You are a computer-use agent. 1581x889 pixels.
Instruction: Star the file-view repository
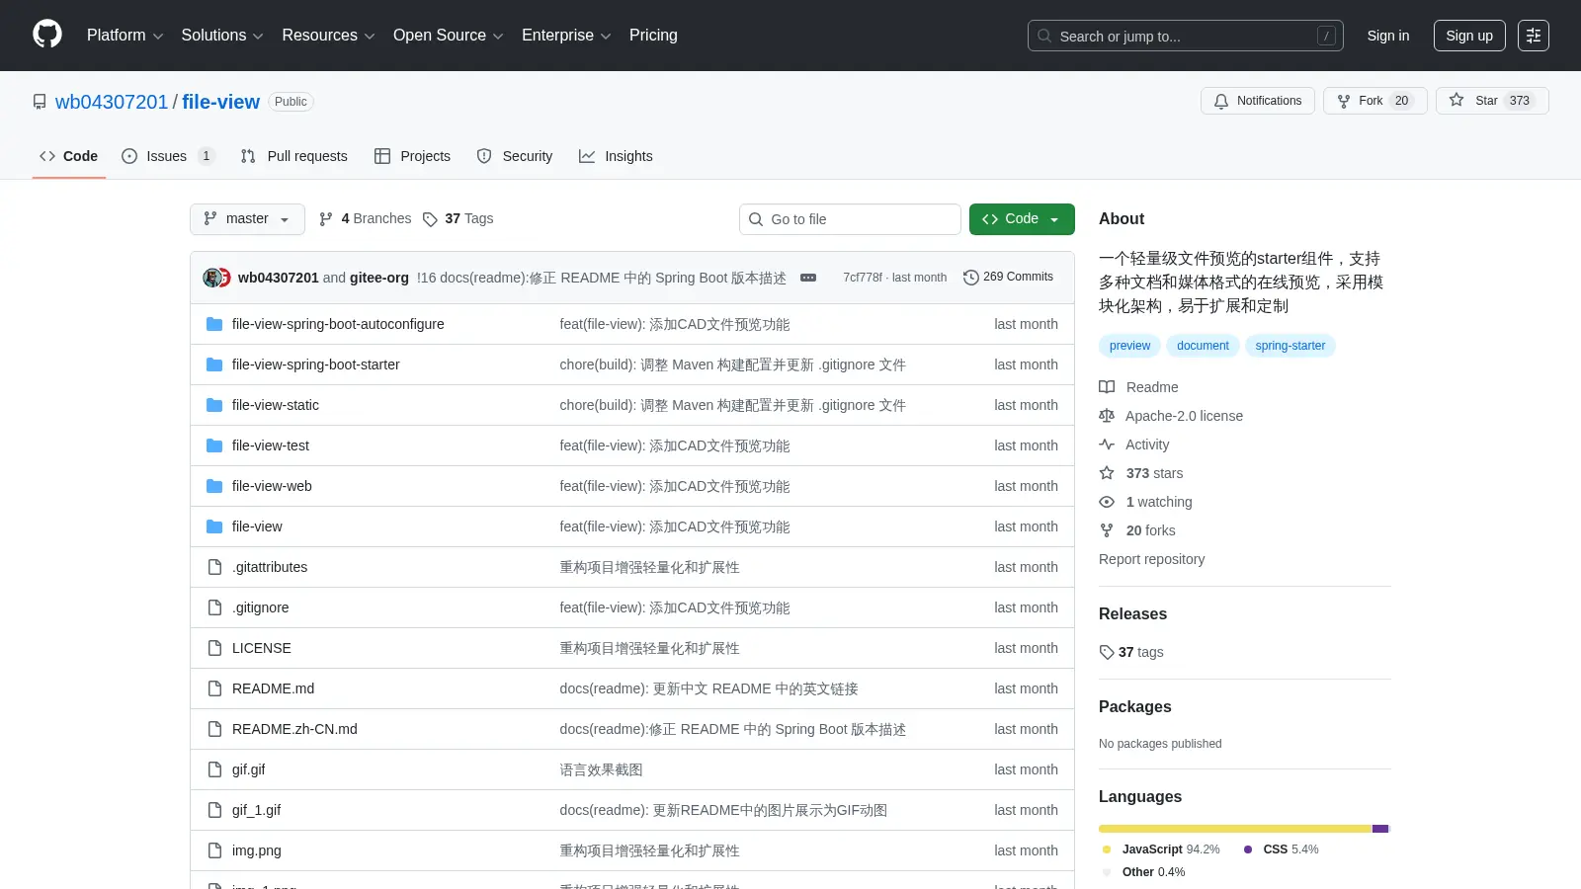(1492, 101)
